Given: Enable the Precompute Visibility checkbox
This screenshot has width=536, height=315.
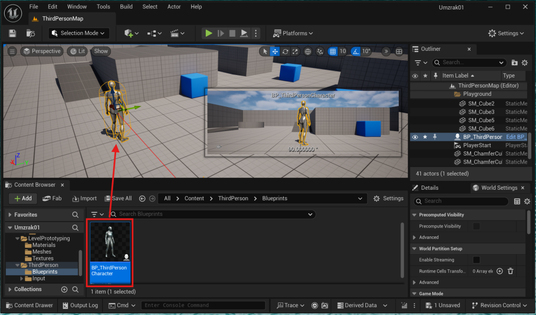Looking at the screenshot, I should [476, 226].
